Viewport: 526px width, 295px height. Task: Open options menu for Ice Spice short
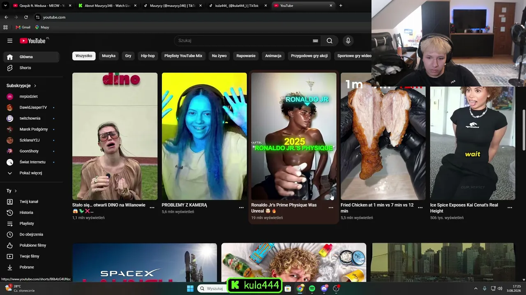(x=510, y=208)
